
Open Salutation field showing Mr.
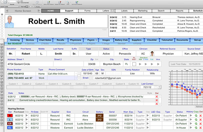point(11,53)
